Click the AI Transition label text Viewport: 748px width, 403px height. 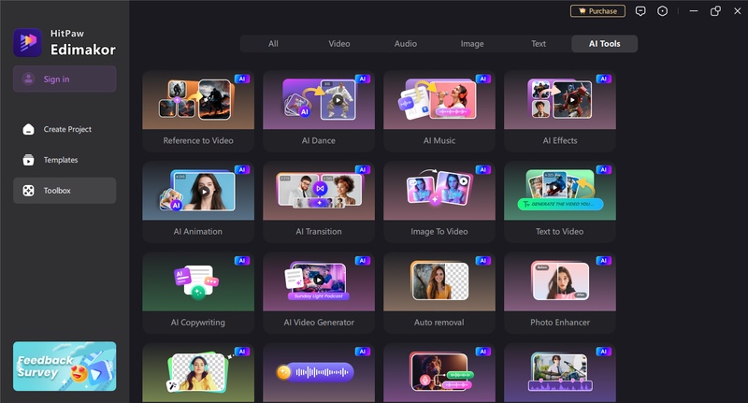click(x=319, y=231)
